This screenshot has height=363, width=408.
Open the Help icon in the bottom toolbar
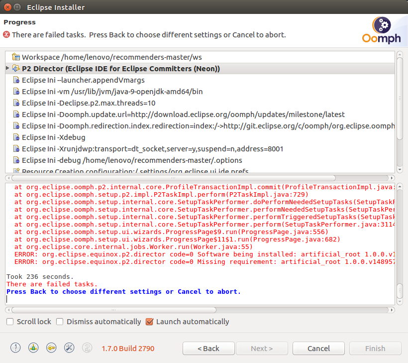(x=15, y=348)
